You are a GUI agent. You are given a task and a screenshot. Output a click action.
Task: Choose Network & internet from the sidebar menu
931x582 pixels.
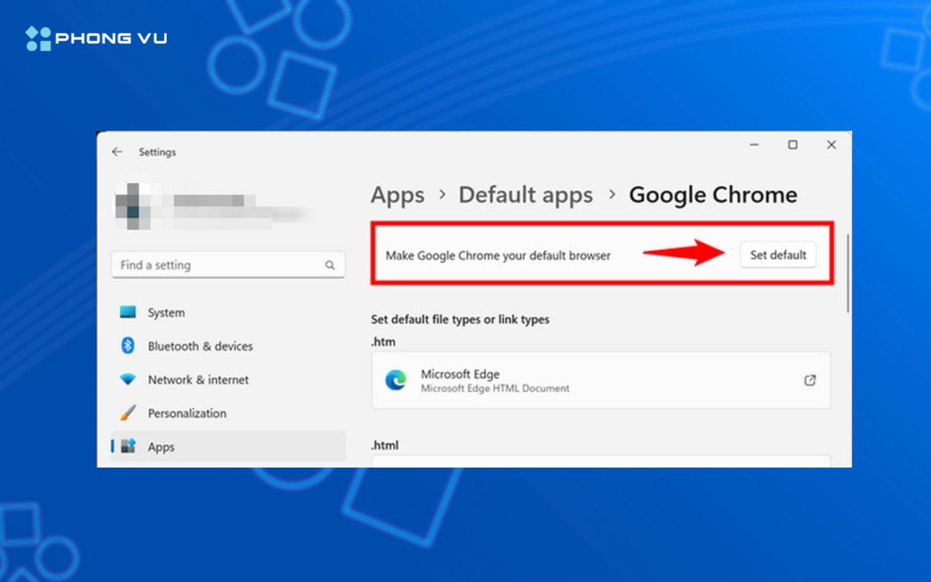(x=198, y=380)
